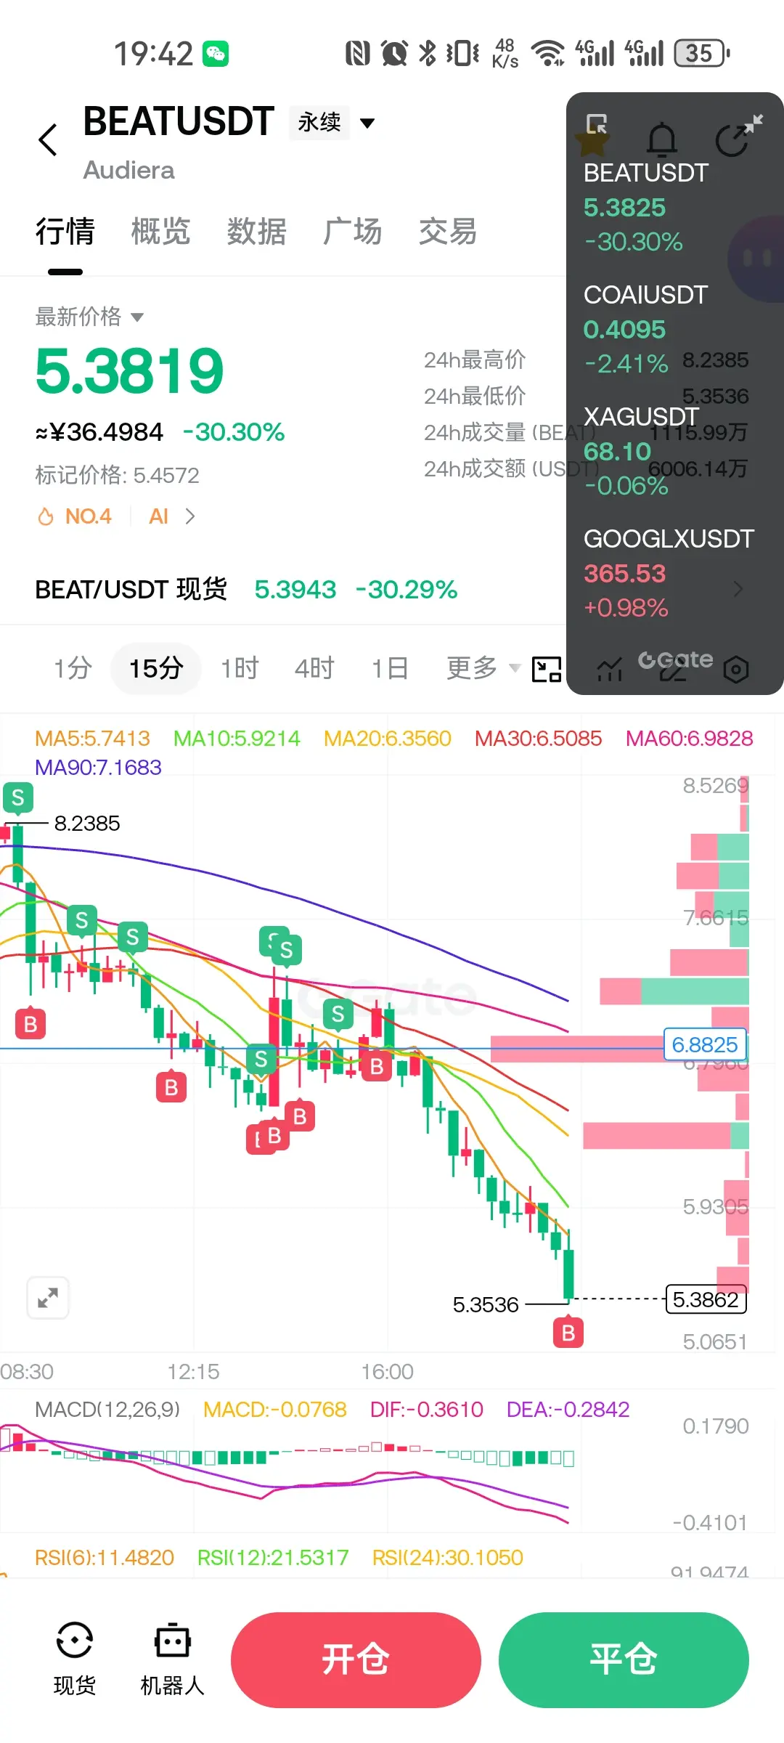Tap the MACD:-0.0768 value
The height and width of the screenshot is (1743, 784).
[x=275, y=1410]
